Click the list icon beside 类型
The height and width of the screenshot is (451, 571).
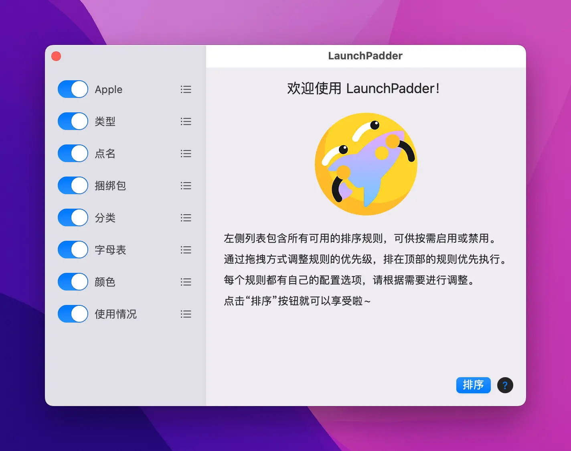[186, 122]
